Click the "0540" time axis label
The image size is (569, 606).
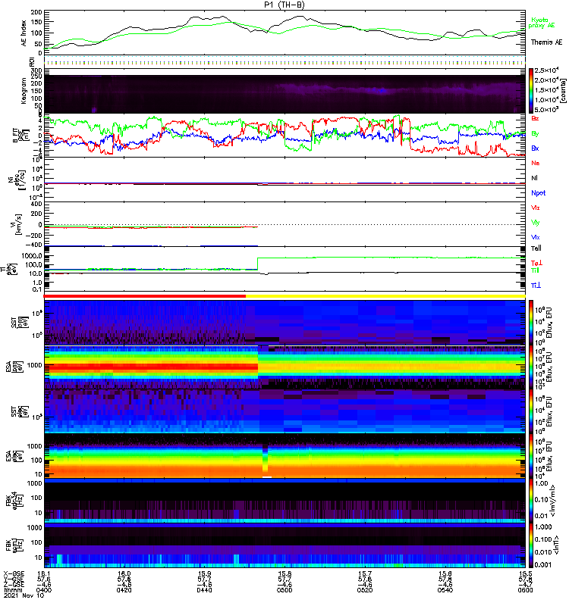tap(445, 590)
